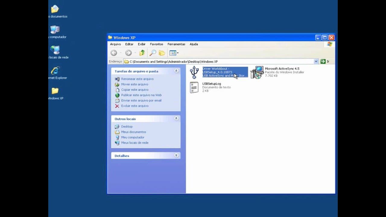Image resolution: width=386 pixels, height=217 pixels.
Task: Select the Windows XP folder on desktop
Action: point(55,91)
